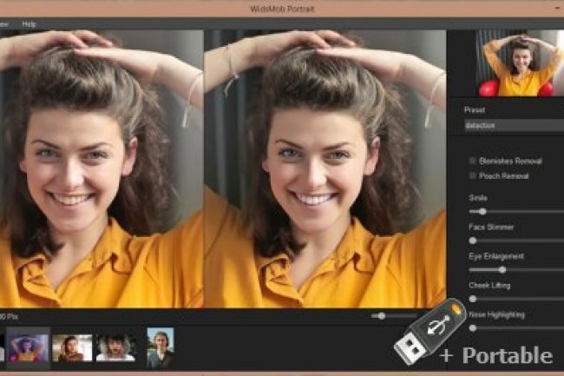Click the retouched photo in the right pane
564x376 pixels.
point(325,169)
